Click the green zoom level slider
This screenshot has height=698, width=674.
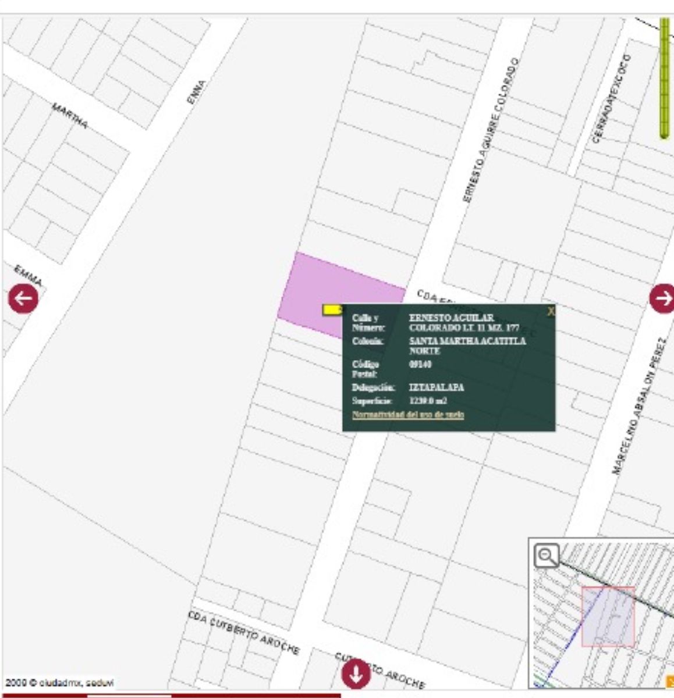664,79
